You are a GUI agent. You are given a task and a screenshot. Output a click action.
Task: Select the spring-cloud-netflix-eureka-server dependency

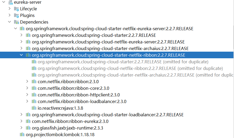(x=108, y=42)
